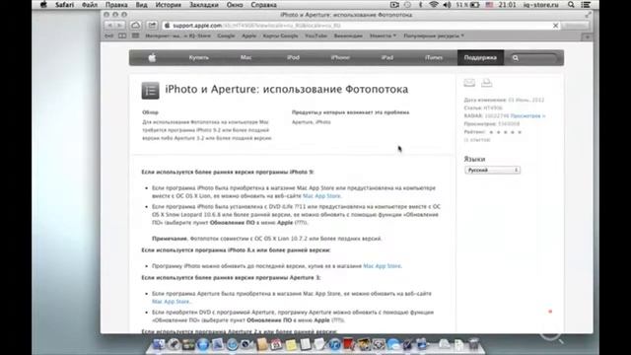Image resolution: width=631 pixels, height=355 pixels.
Task: Click the new tab plus button
Action: [x=588, y=36]
